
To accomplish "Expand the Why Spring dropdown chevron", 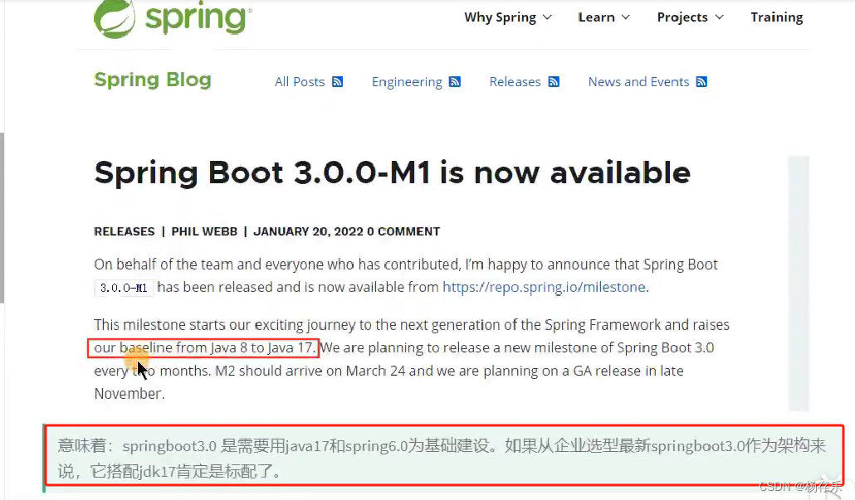I will pyautogui.click(x=548, y=17).
